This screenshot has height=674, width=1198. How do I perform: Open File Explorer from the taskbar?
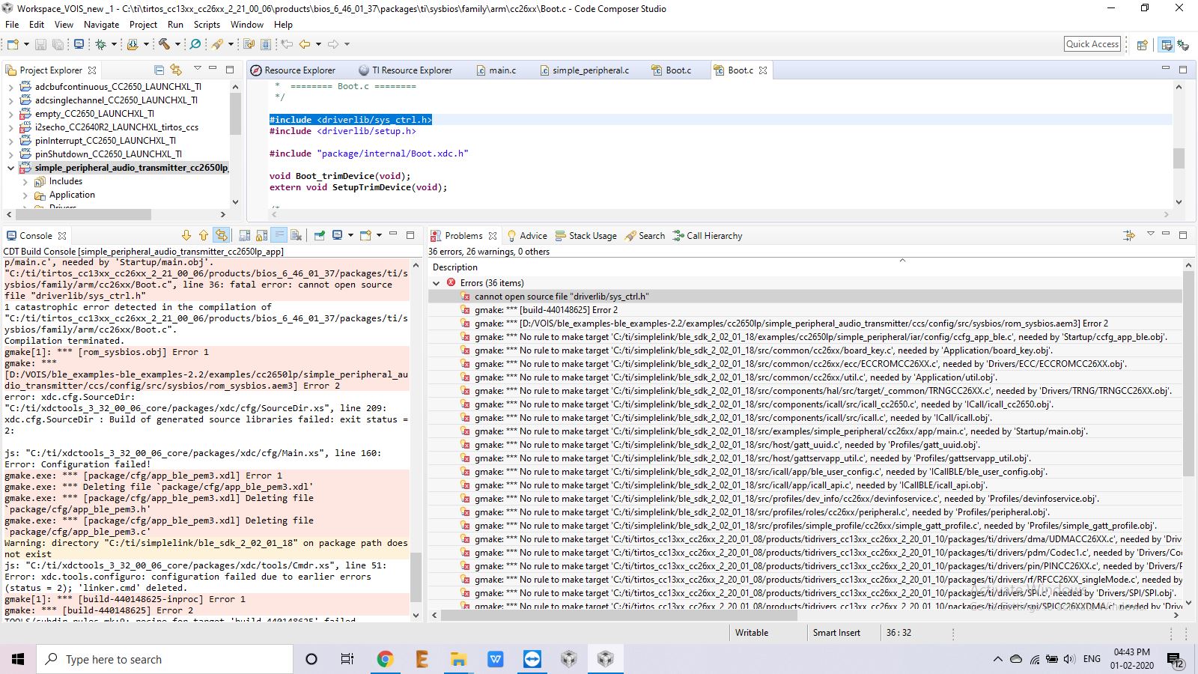click(x=458, y=659)
